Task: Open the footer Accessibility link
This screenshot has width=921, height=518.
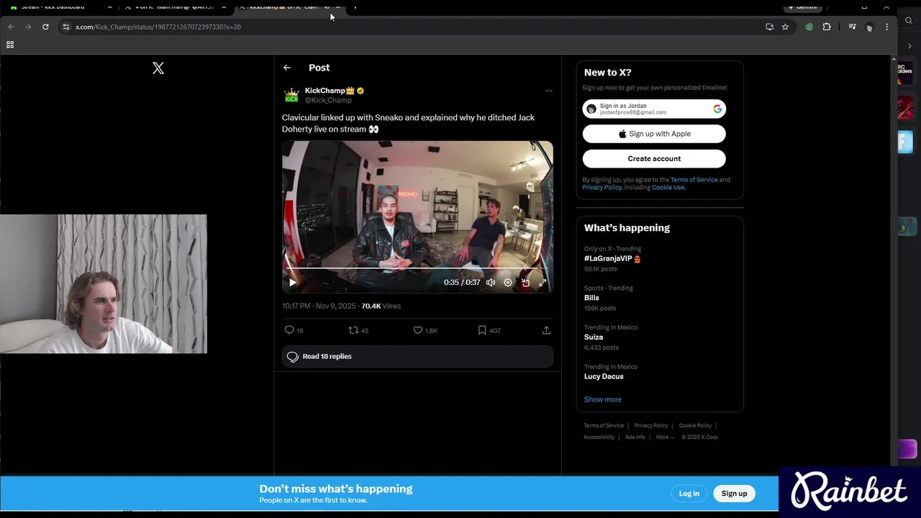Action: click(599, 437)
